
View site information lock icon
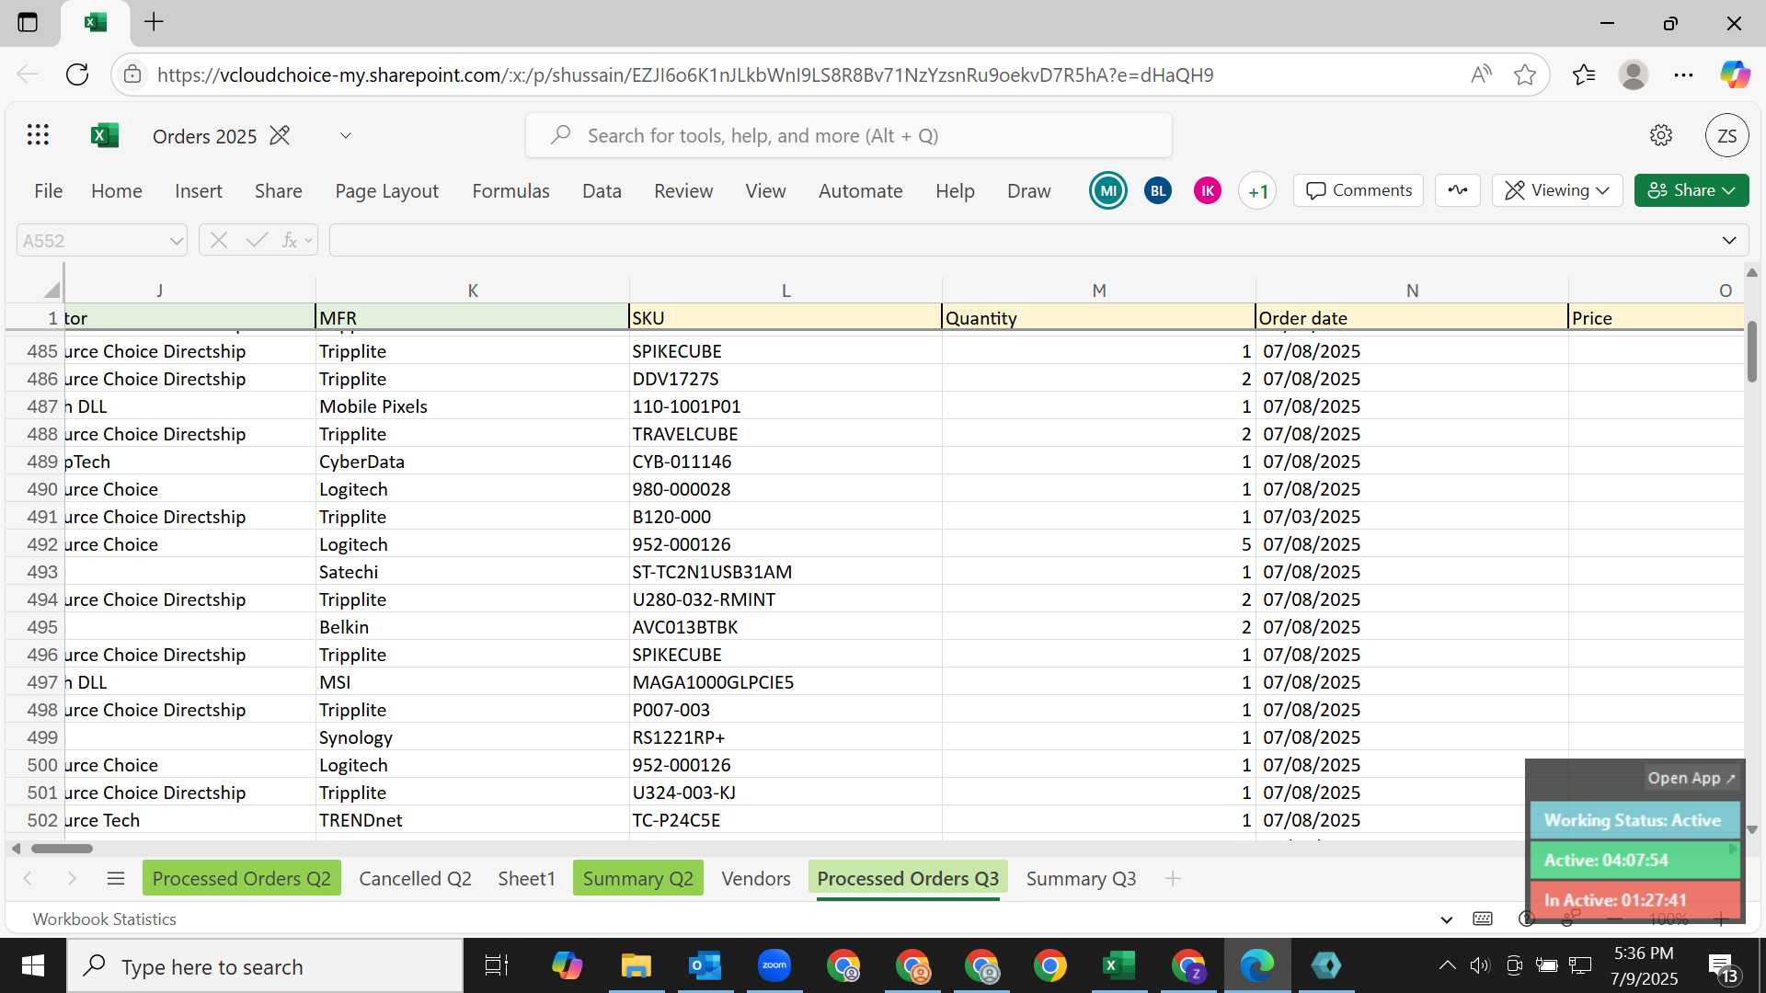[132, 74]
